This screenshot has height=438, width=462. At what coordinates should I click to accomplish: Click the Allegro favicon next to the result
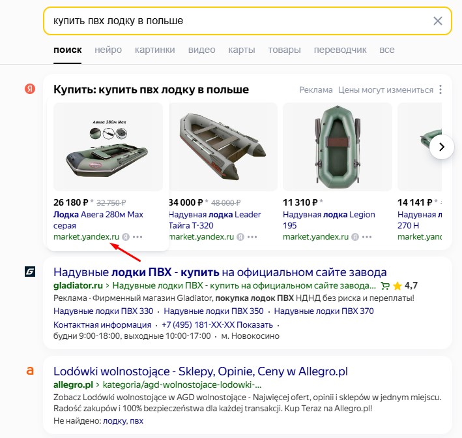click(30, 371)
